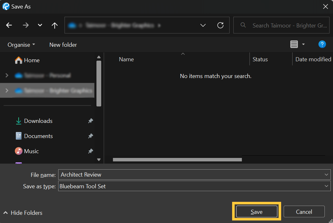Click the highlighted Save button

pyautogui.click(x=256, y=211)
